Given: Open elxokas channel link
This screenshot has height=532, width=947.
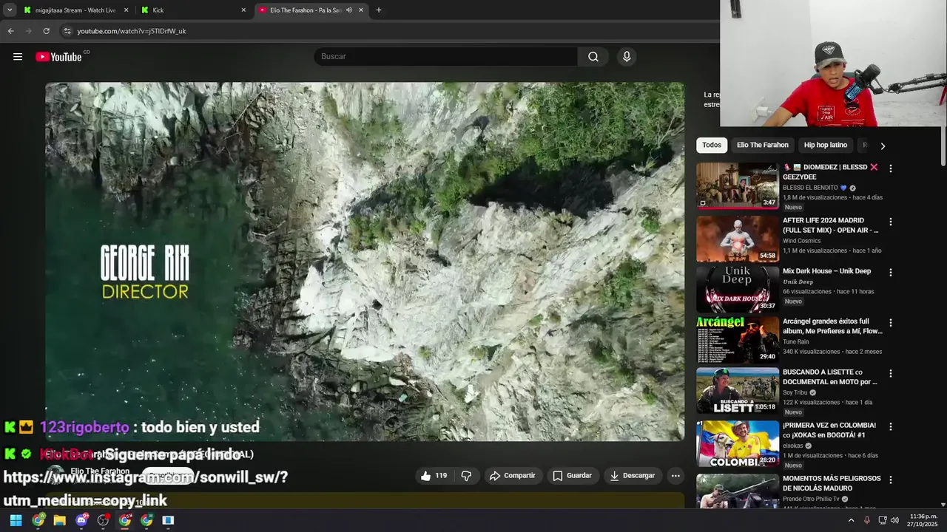Looking at the screenshot, I should (792, 446).
